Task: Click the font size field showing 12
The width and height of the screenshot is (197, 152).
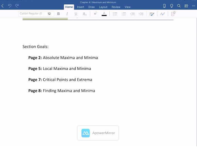Action: point(49,14)
